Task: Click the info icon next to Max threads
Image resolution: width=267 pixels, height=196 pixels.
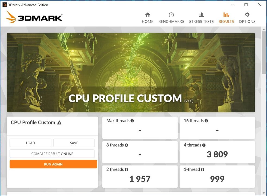Action: click(x=132, y=121)
